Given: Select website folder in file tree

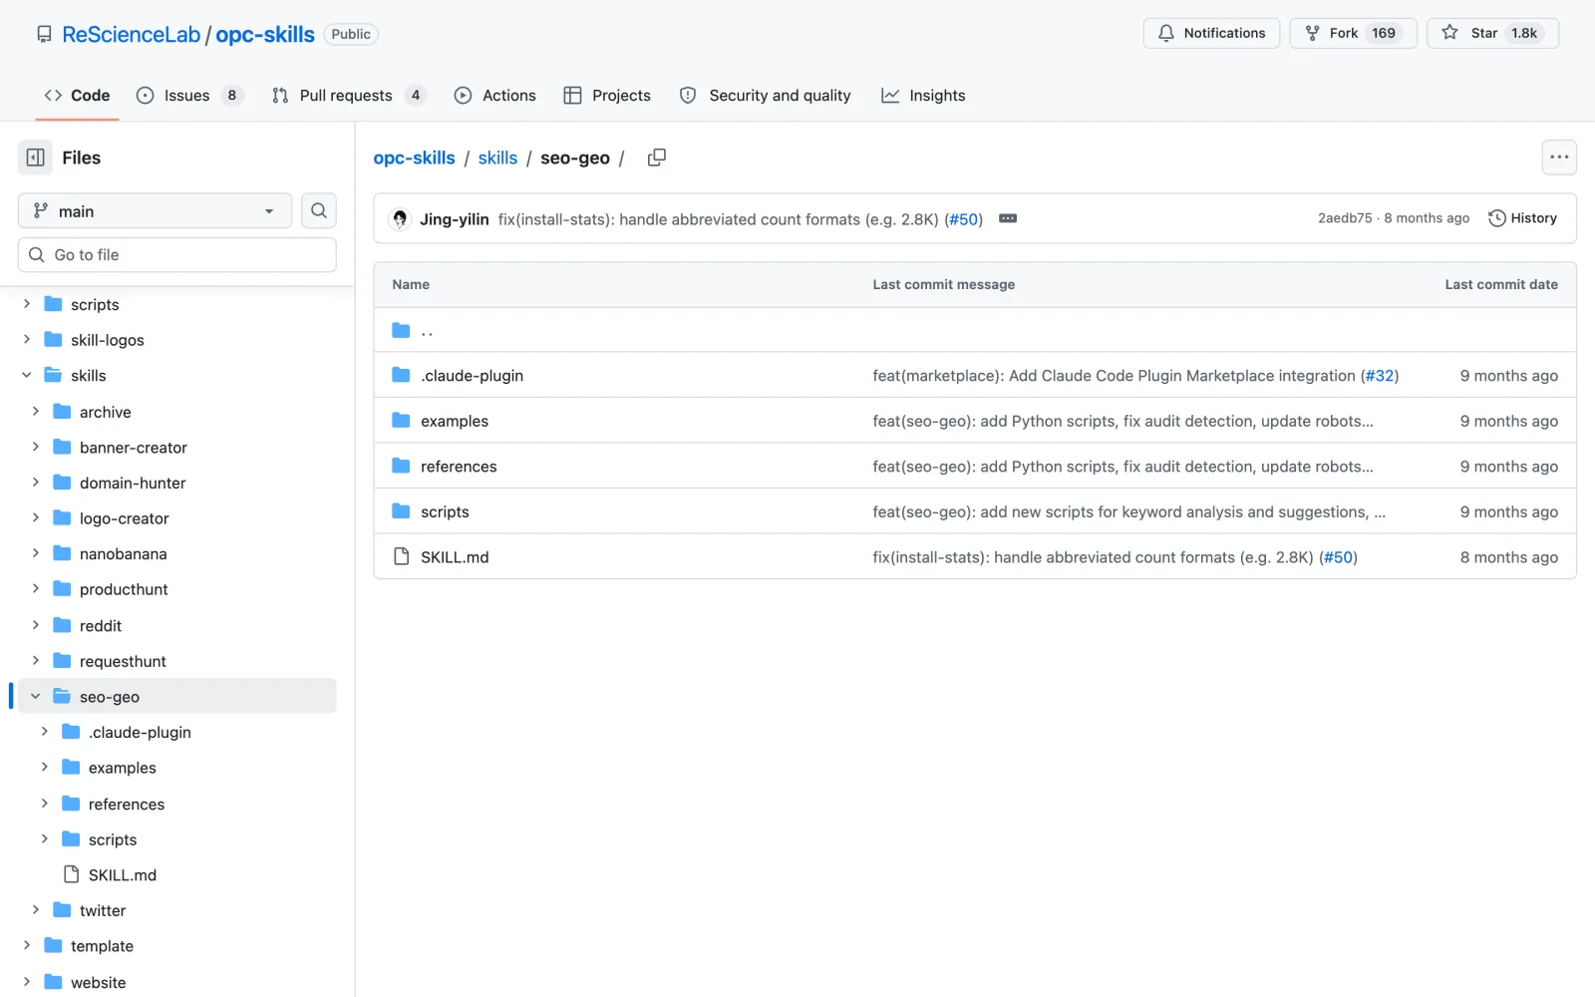Looking at the screenshot, I should 99,982.
